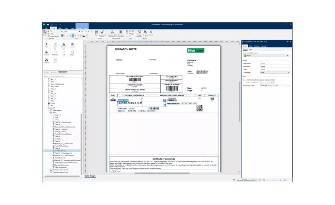This screenshot has width=335, height=205.
Task: Open the File menu
Action: (46, 28)
